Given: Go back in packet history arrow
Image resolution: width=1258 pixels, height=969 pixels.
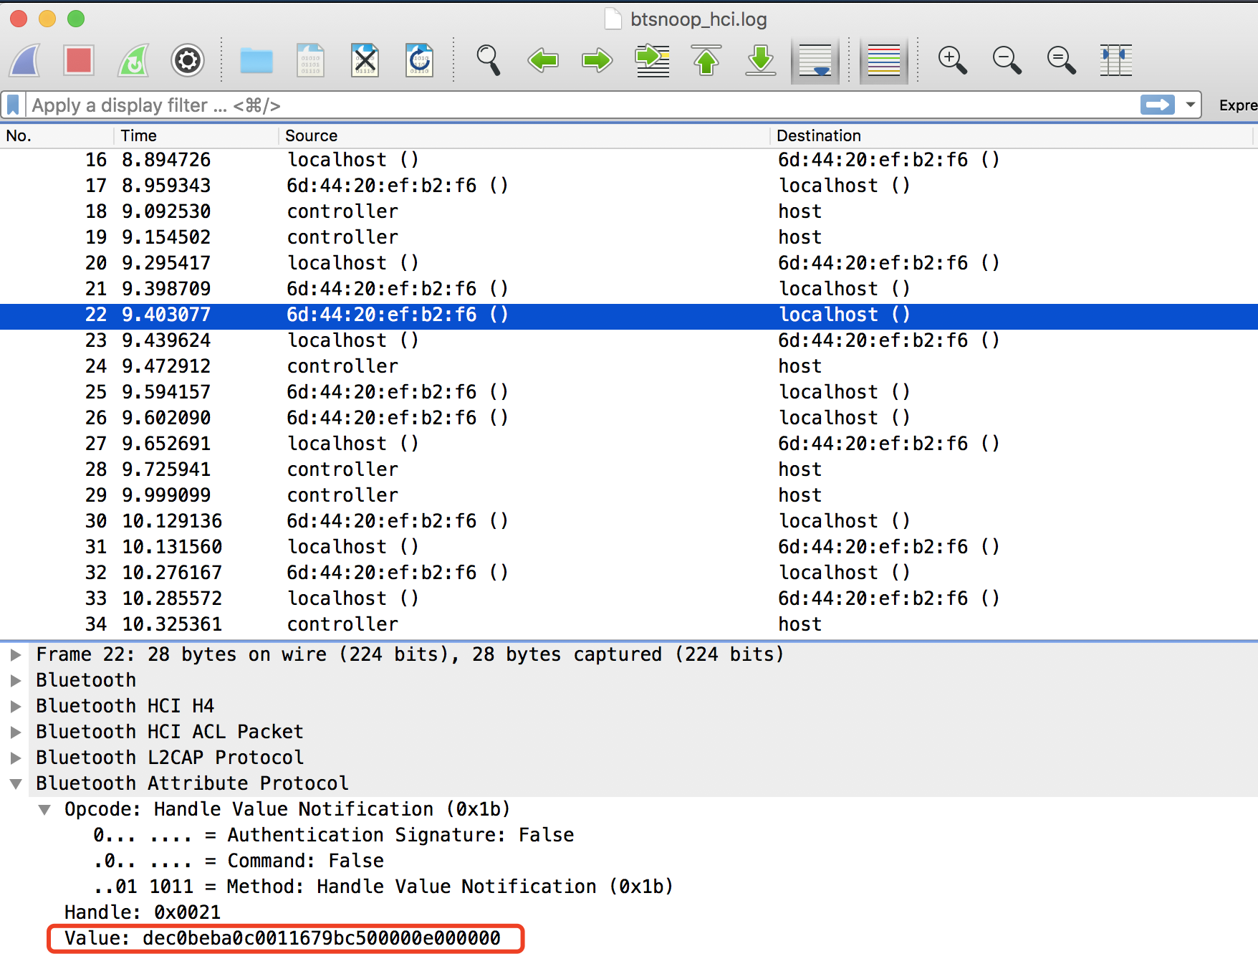Looking at the screenshot, I should [x=543, y=60].
